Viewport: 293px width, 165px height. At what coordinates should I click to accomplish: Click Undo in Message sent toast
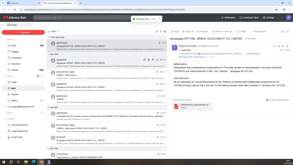coord(153,19)
